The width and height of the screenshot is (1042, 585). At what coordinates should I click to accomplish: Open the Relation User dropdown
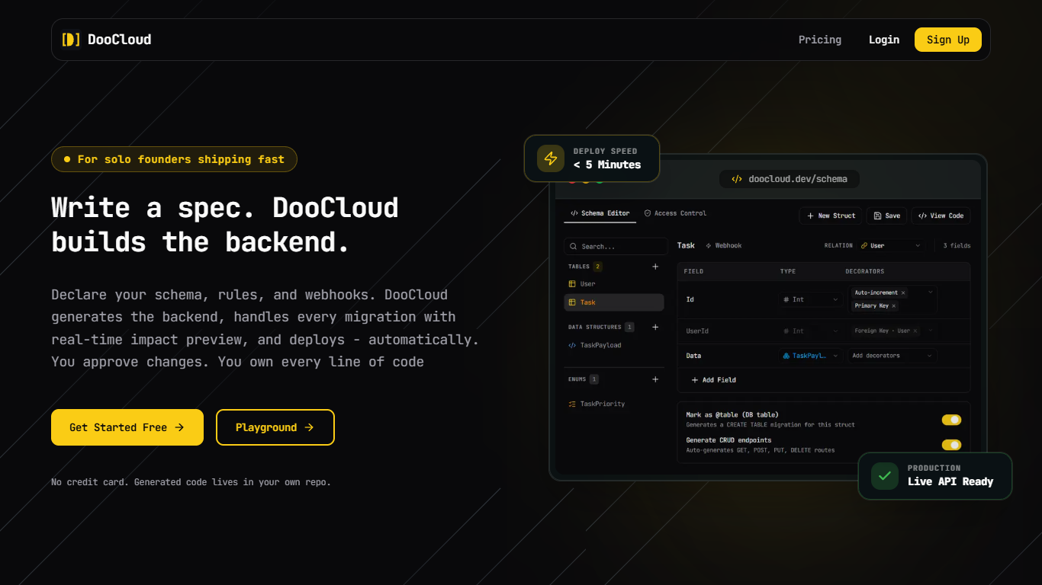(x=891, y=246)
